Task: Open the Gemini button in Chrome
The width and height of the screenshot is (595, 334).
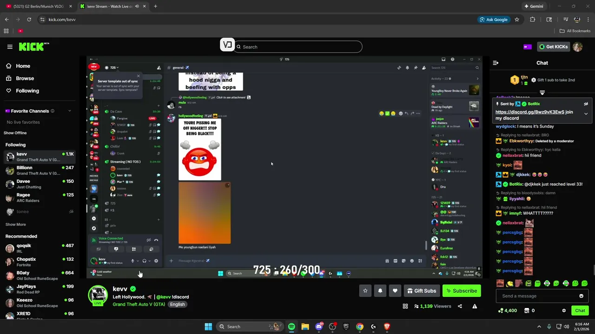Action: point(534,6)
